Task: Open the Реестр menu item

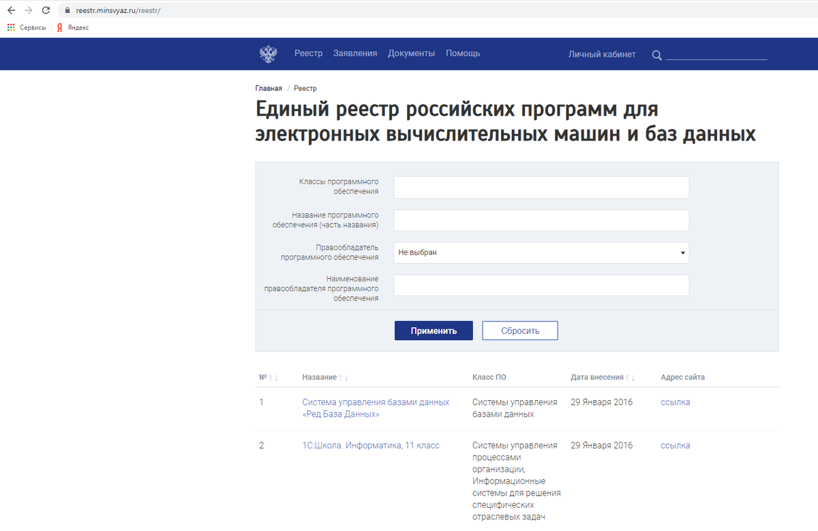Action: tap(309, 53)
